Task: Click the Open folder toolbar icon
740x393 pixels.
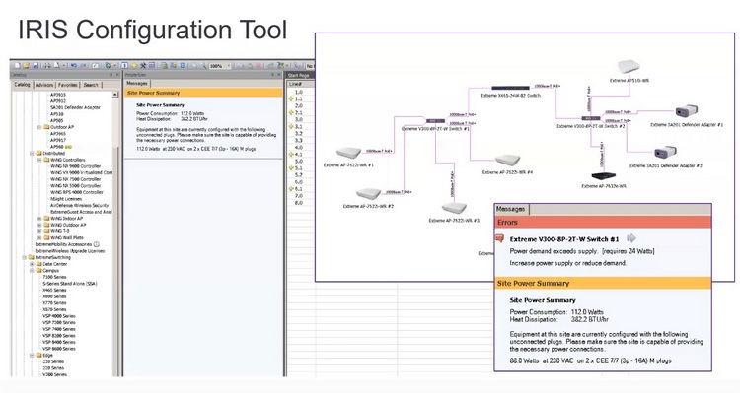Action: (x=26, y=66)
